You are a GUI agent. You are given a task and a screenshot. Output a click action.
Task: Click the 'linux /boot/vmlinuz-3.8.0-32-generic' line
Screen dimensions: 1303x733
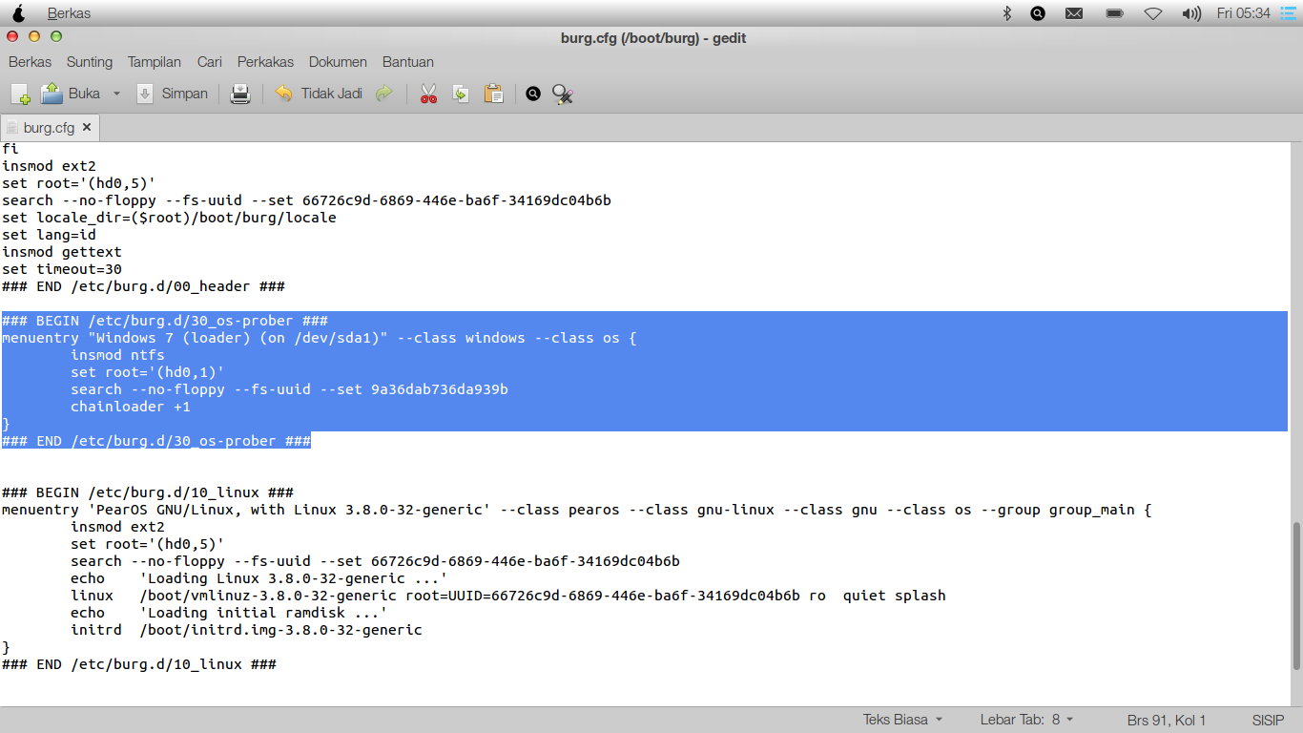point(508,596)
